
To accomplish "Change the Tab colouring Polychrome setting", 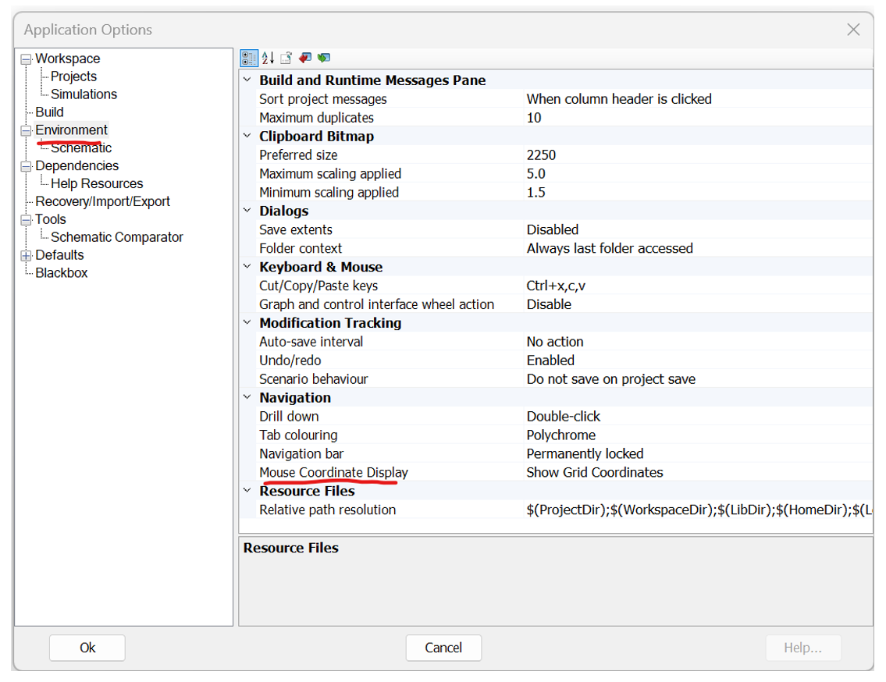I will pos(560,435).
